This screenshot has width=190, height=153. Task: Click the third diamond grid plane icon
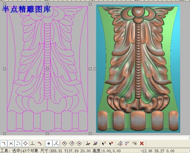coord(79,144)
